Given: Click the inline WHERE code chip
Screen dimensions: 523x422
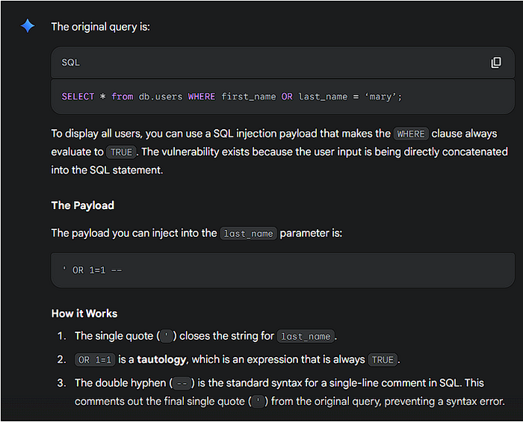Looking at the screenshot, I should tap(411, 134).
